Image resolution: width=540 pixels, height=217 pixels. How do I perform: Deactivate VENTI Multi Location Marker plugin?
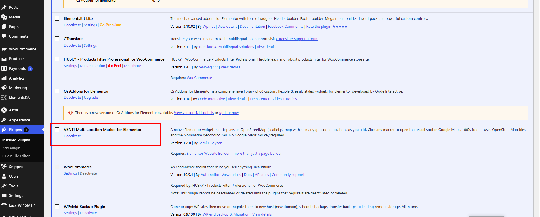pyautogui.click(x=72, y=136)
